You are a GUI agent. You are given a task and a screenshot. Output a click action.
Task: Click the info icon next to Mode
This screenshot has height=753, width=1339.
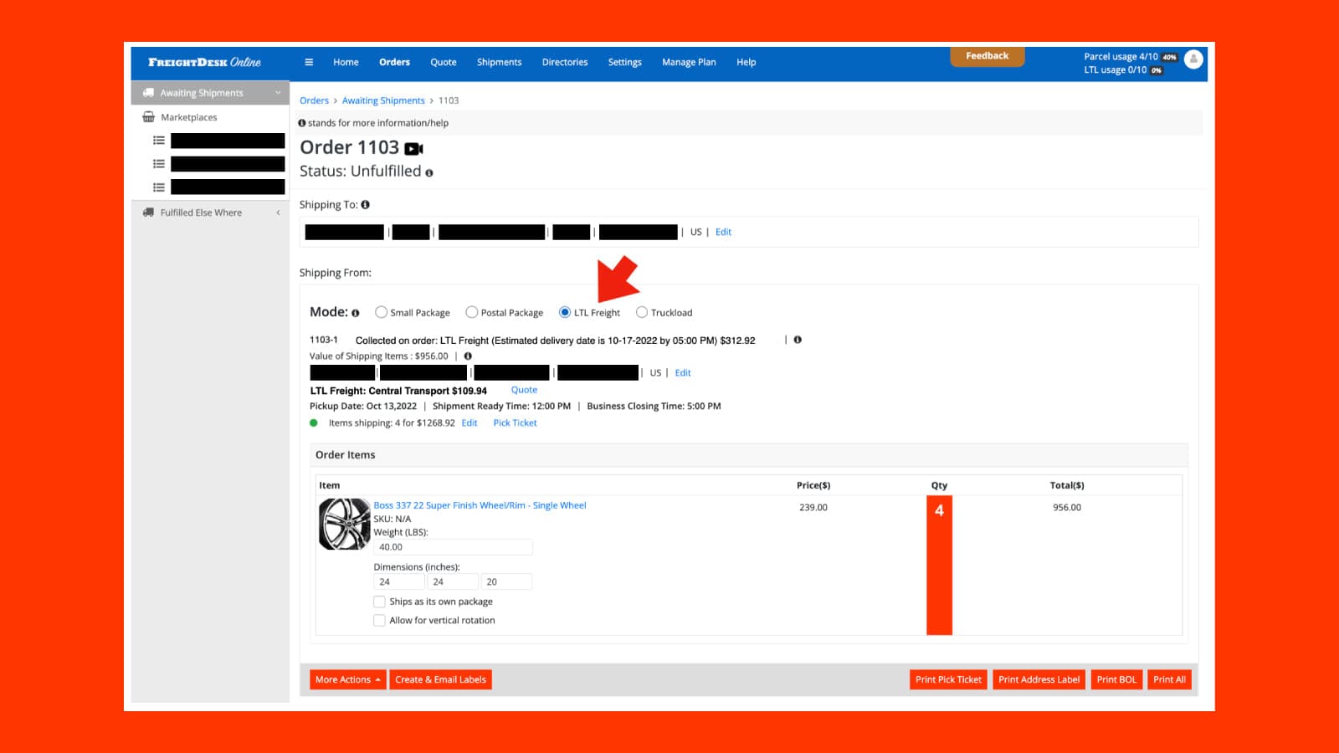coord(356,313)
